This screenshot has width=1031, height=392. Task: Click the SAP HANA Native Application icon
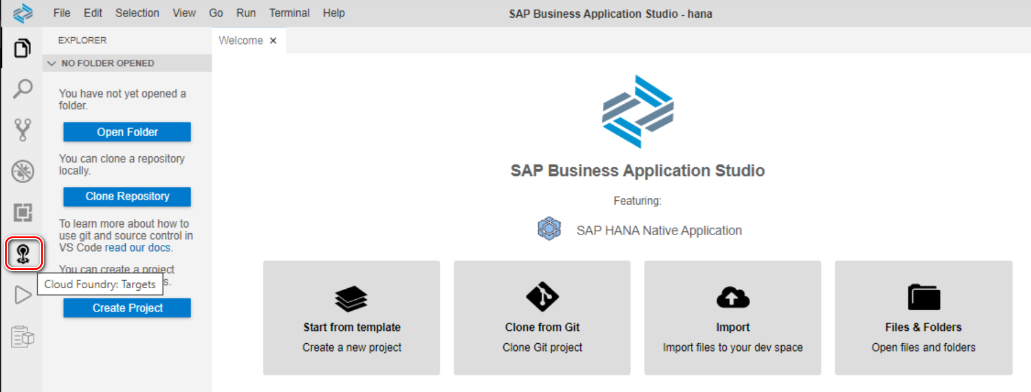tap(549, 229)
